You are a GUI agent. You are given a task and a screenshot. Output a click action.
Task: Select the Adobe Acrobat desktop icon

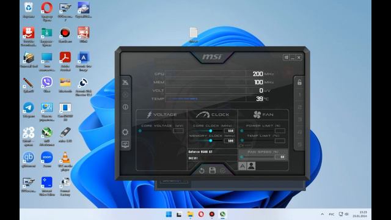point(65,61)
